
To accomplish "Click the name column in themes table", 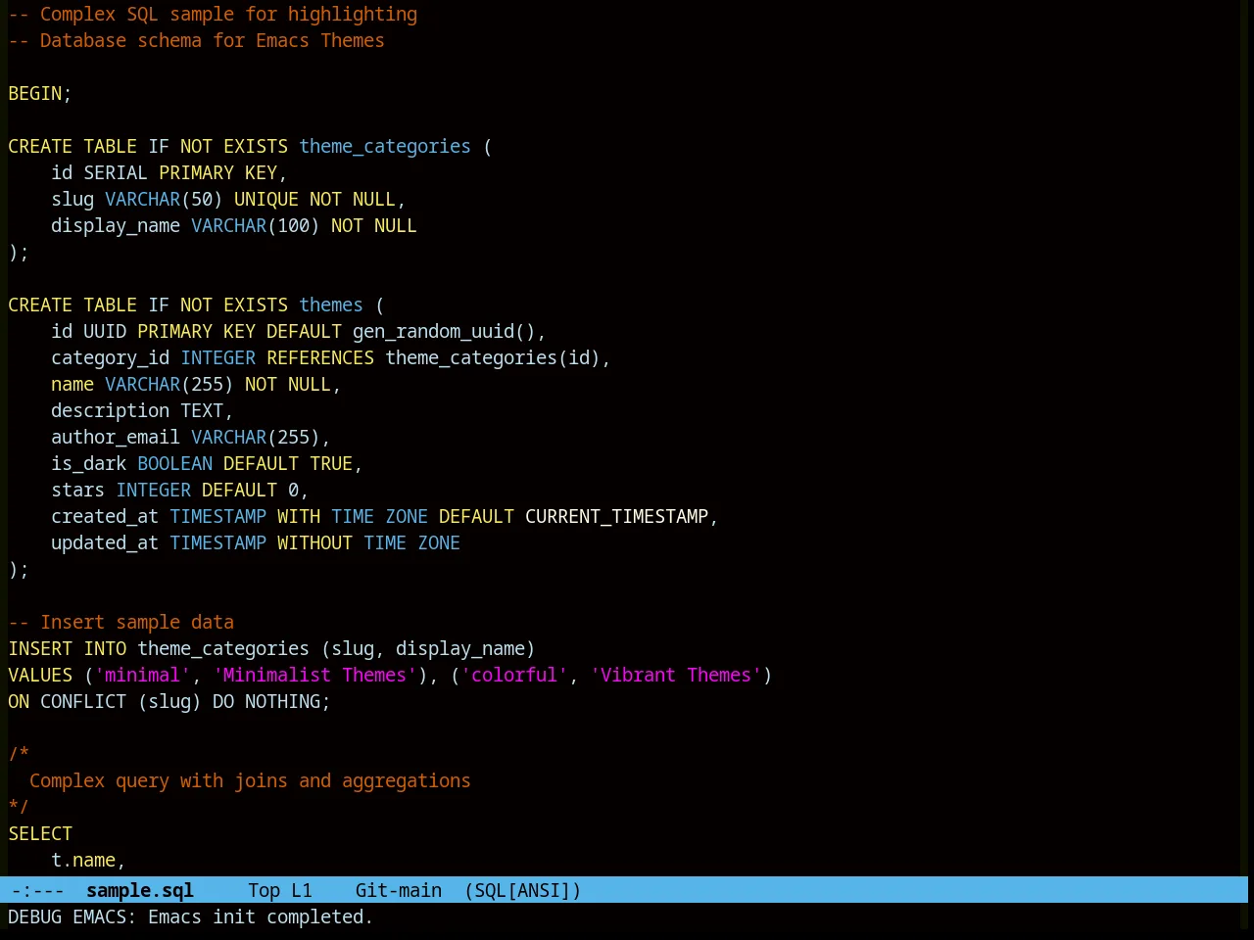I will 72,384.
